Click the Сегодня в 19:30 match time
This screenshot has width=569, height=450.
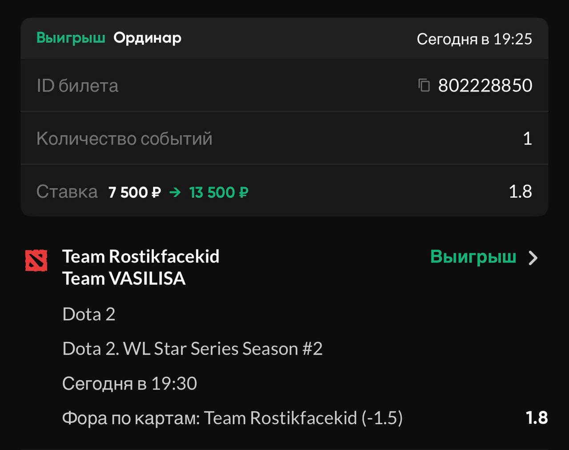click(x=129, y=383)
